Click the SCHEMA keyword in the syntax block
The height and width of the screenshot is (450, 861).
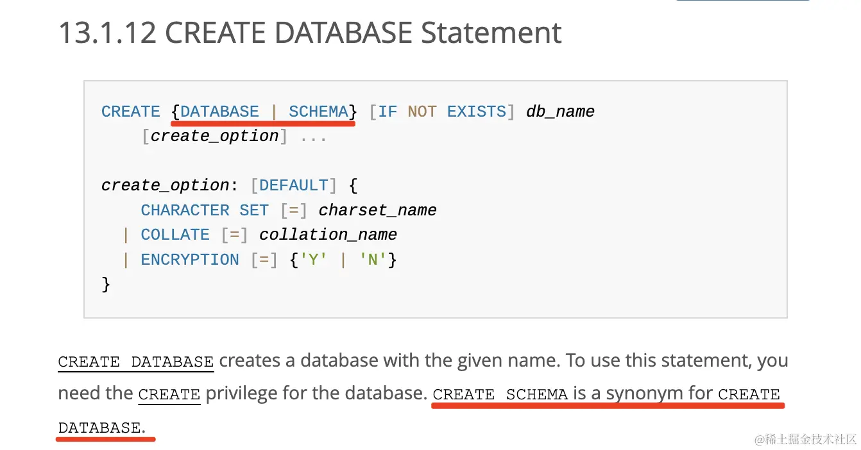pos(318,112)
